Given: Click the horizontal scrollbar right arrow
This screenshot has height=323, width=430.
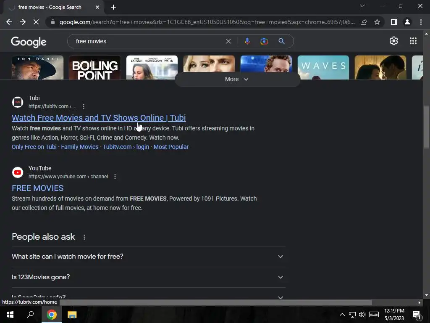Looking at the screenshot, I should point(420,303).
